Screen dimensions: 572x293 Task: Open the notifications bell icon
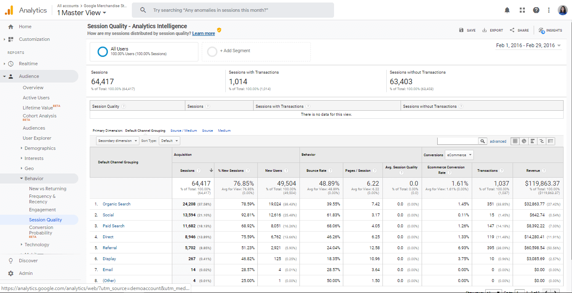click(507, 10)
